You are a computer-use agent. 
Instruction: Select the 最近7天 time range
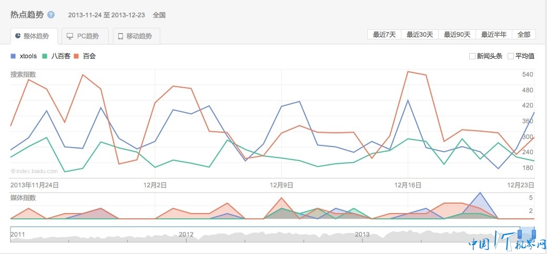click(385, 35)
